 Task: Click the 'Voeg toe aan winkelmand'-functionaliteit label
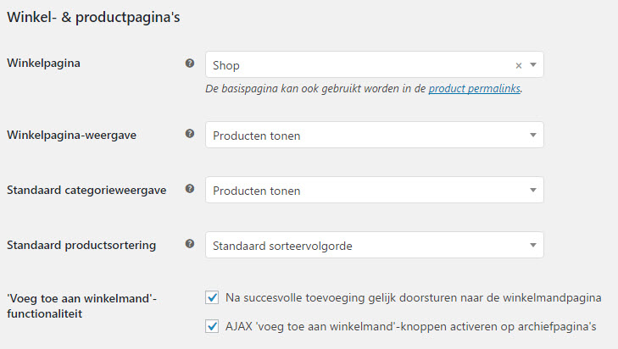click(82, 306)
